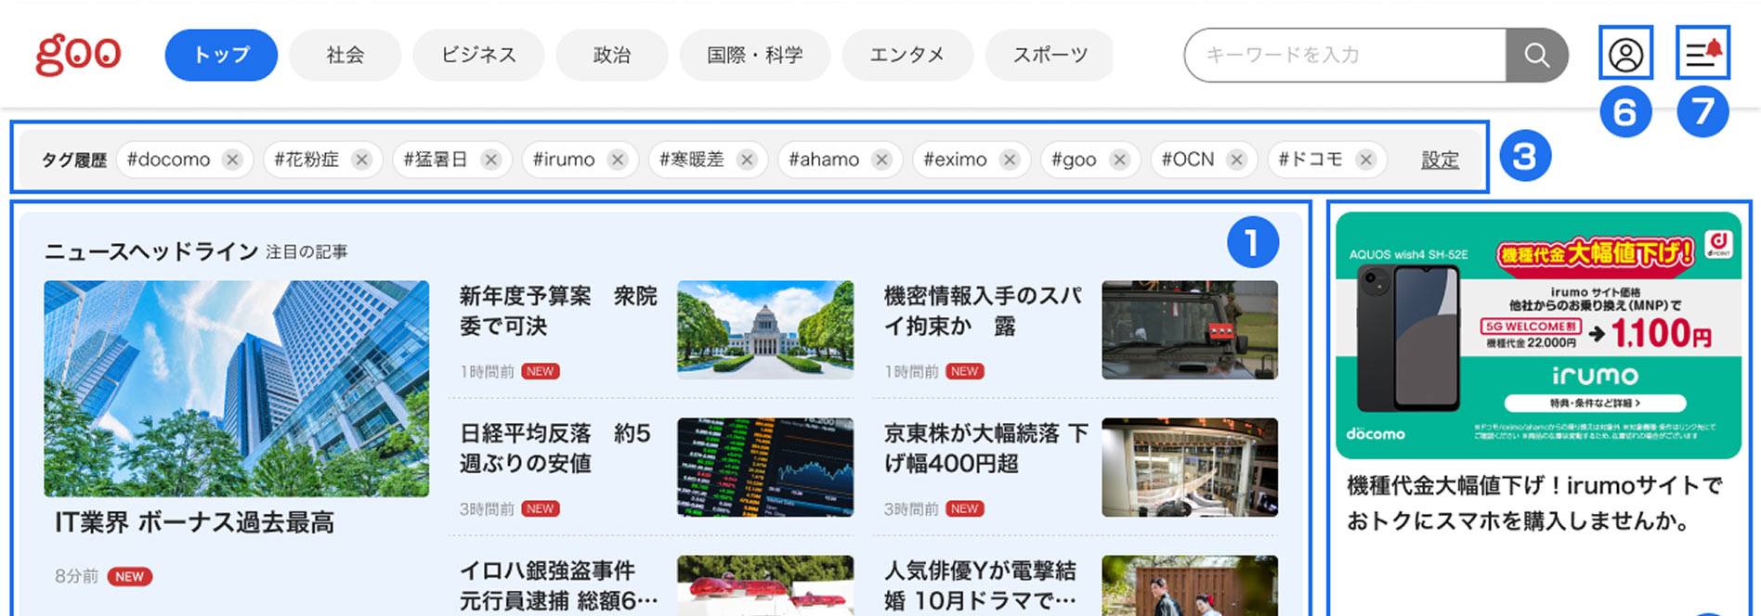
Task: Select the #irumo tag
Action: pos(564,160)
